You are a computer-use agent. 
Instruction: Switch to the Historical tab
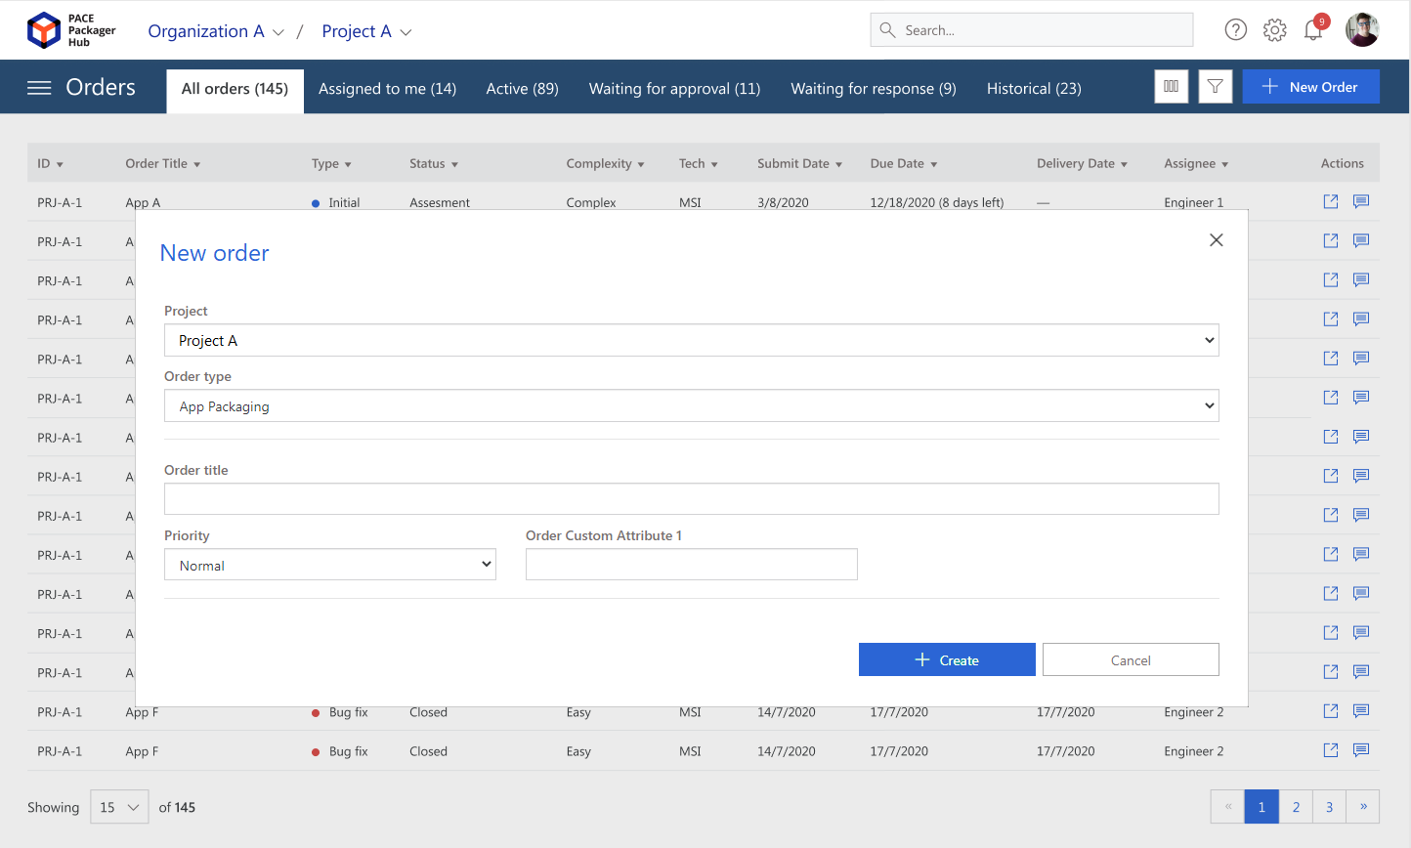click(x=1034, y=89)
